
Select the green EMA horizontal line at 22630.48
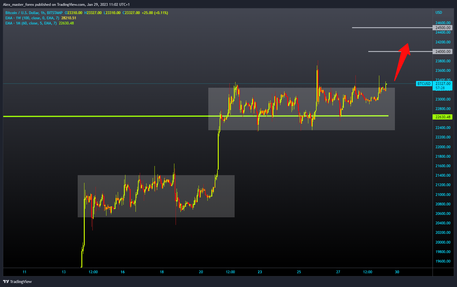point(196,116)
